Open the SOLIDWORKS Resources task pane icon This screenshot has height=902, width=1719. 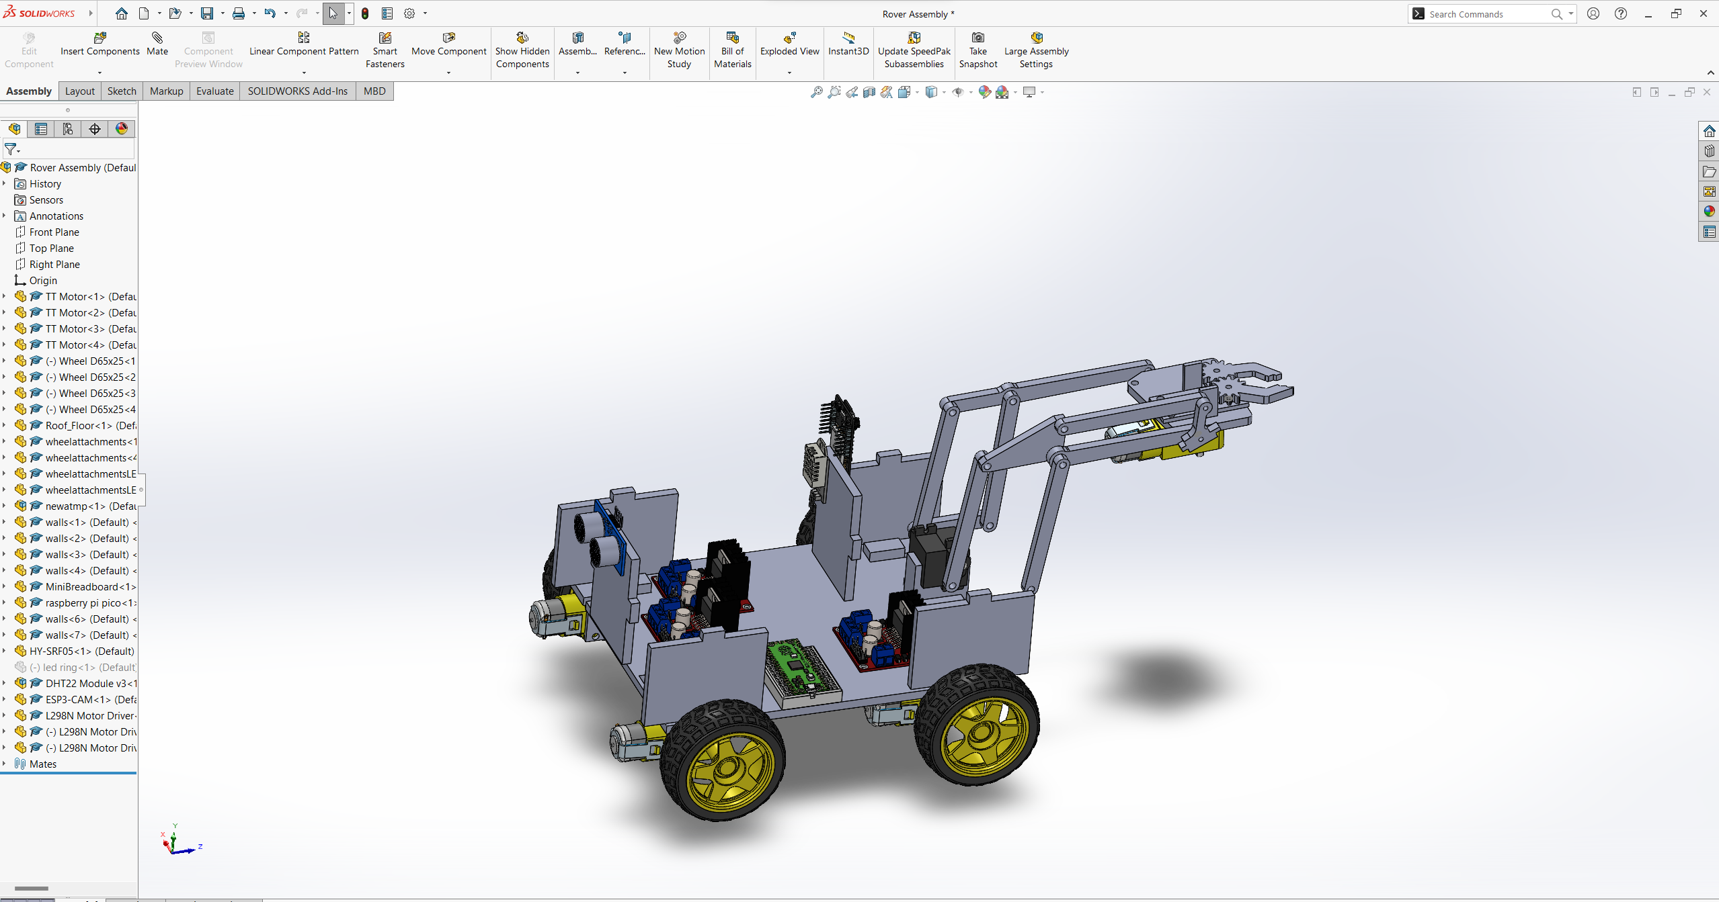click(x=1709, y=131)
